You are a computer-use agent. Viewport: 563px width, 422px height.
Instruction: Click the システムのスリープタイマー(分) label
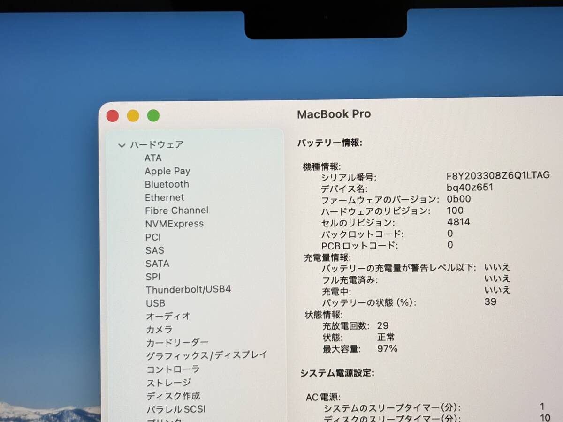point(392,408)
